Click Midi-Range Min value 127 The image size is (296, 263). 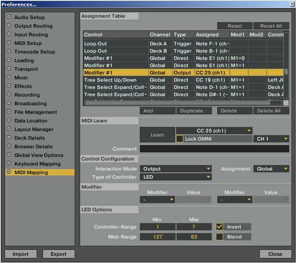pyautogui.click(x=158, y=237)
